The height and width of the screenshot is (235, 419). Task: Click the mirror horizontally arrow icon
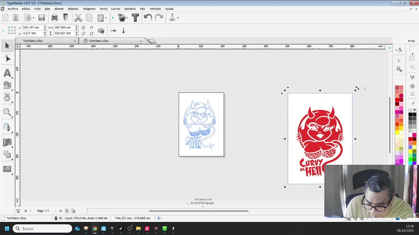pyautogui.click(x=113, y=31)
